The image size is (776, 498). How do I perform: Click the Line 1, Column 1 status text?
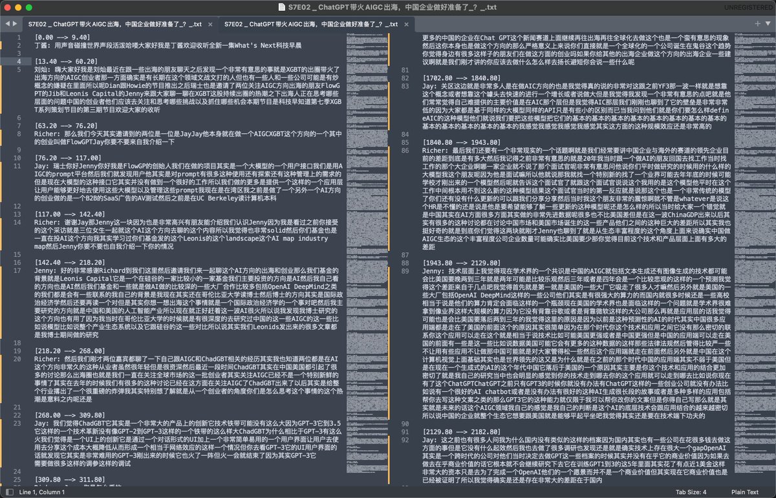(x=42, y=492)
